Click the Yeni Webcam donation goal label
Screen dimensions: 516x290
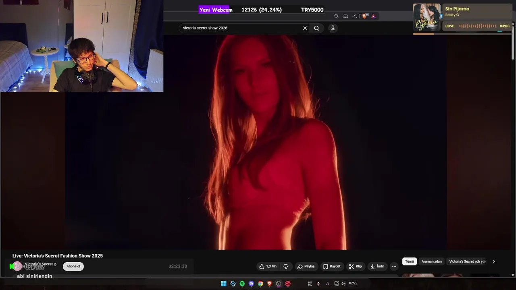pyautogui.click(x=216, y=10)
